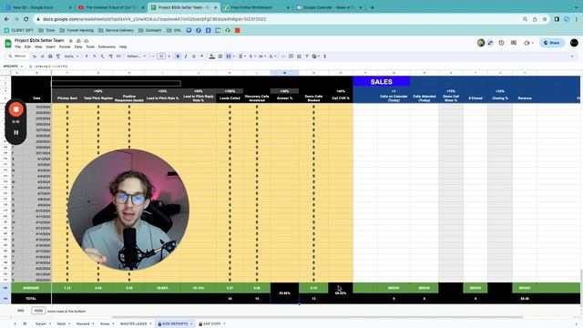Open the zoom level dropdown
Screen dimensions: 583x328
tap(71, 56)
